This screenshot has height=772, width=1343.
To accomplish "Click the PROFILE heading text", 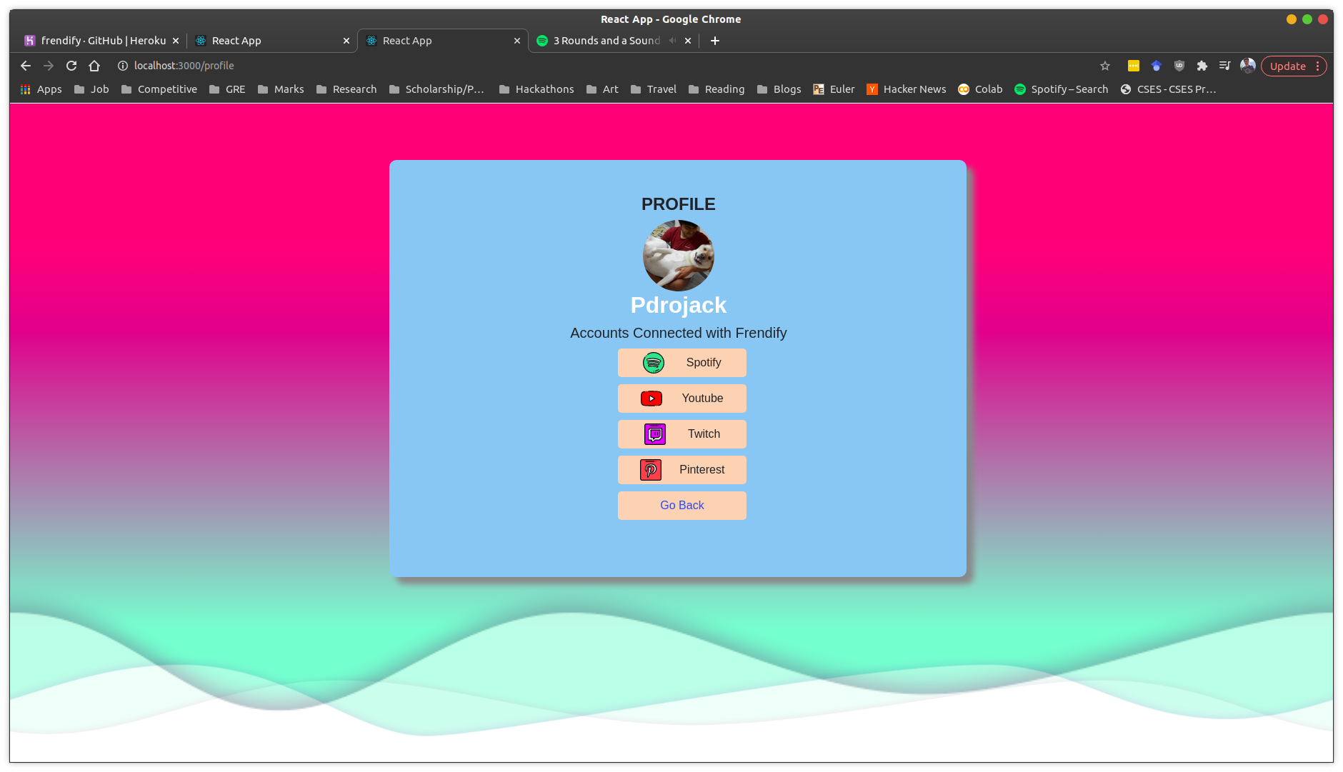I will [679, 204].
